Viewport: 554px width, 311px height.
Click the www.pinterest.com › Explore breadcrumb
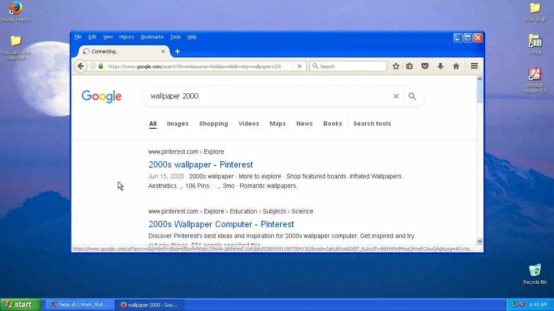pyautogui.click(x=186, y=152)
